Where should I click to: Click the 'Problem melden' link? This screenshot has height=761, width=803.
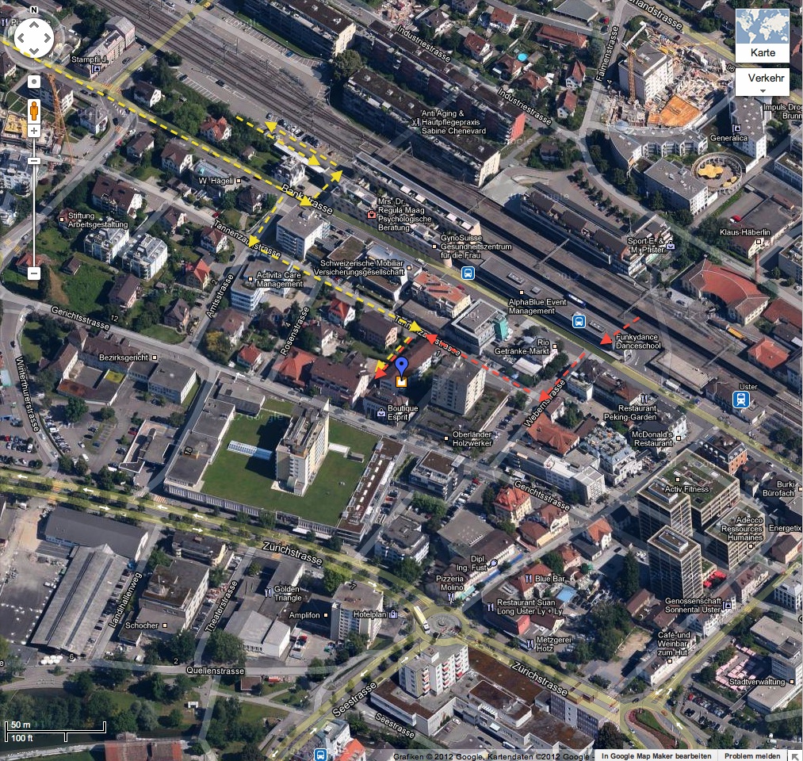pos(751,755)
